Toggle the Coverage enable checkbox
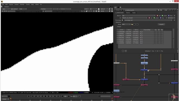Image resolution: width=179 pixels, height=101 pixels. (x=123, y=20)
